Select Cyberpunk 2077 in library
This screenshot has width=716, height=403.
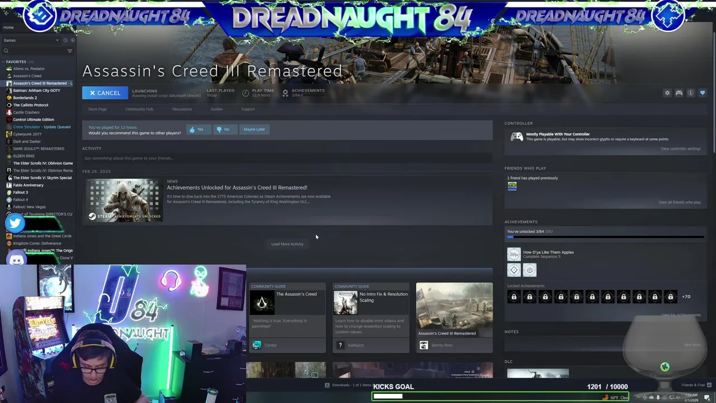[27, 134]
